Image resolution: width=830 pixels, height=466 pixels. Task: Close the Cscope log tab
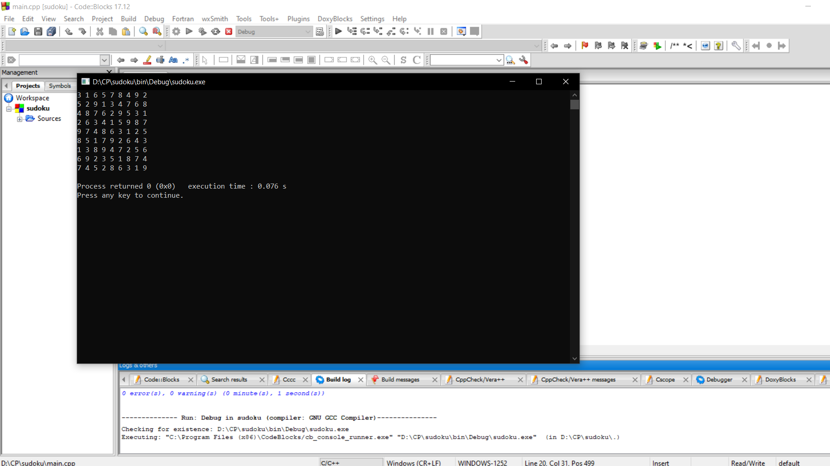(686, 379)
